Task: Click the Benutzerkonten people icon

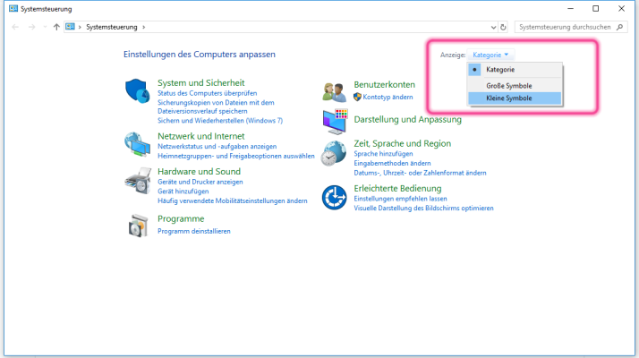Action: click(334, 91)
